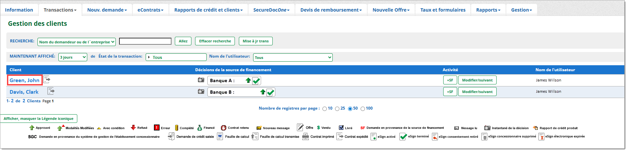The height and width of the screenshot is (151, 627).
Task: Click the decision snapshot camera icon for Banque A
Action: coord(201,80)
